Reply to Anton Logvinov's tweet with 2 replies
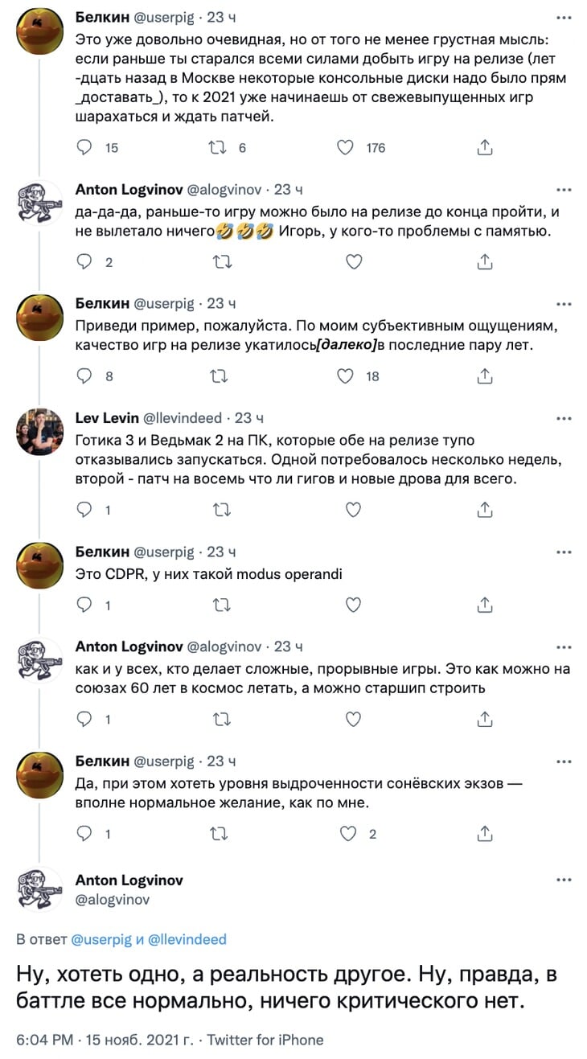Image resolution: width=587 pixels, height=1059 pixels. (84, 262)
